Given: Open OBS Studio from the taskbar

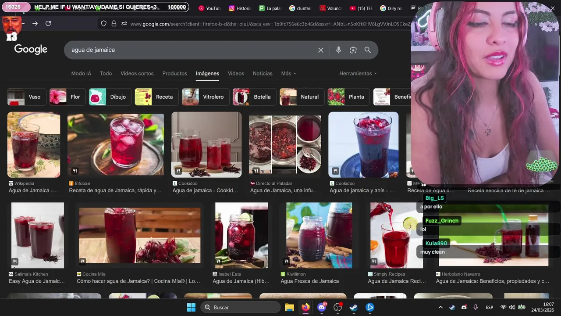Looking at the screenshot, I should click(338, 307).
